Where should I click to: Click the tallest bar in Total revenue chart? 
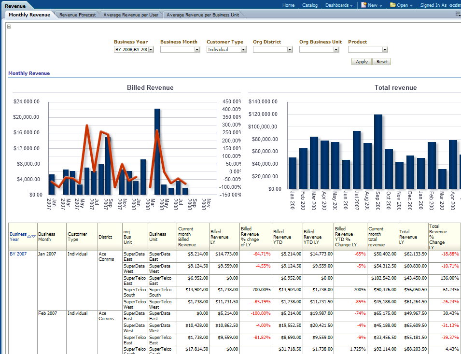click(x=378, y=152)
